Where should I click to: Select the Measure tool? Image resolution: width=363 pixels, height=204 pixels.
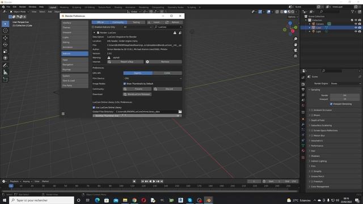5,73
